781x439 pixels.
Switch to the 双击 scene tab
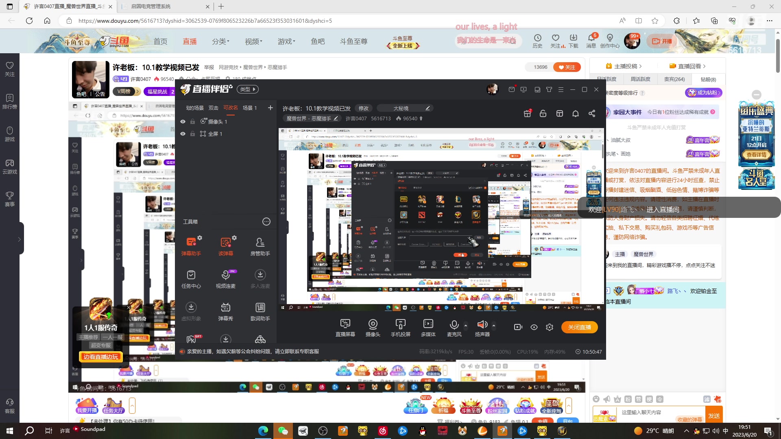[214, 108]
